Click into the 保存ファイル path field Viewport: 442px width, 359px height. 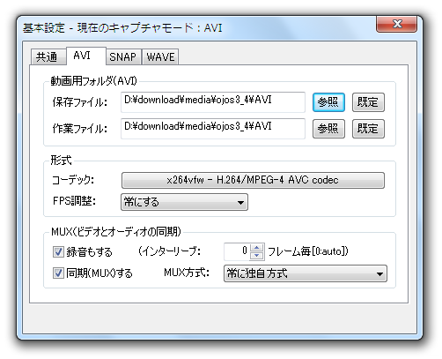tap(213, 102)
